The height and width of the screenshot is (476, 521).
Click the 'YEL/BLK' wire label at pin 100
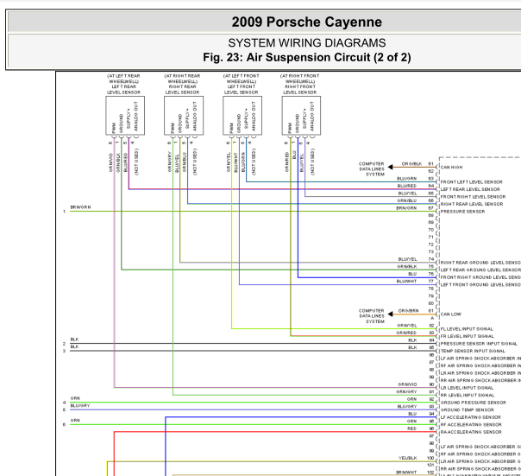coord(408,458)
